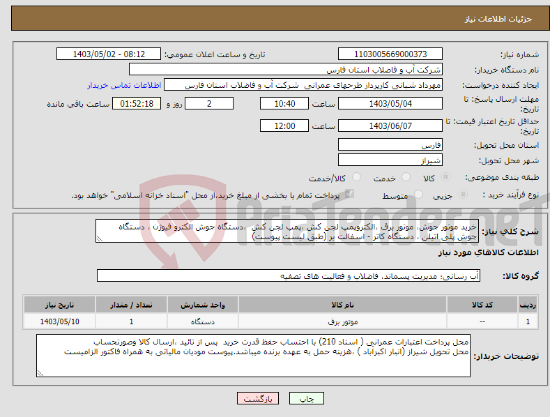Screen dimensions: 550x417
Task: Click the response deadline date 1403/05/04
Action: click(390, 103)
